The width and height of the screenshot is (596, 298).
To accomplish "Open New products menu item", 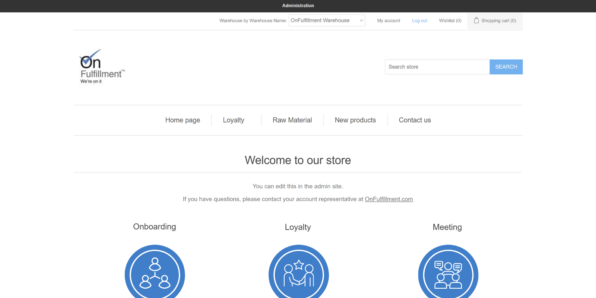I will pos(355,120).
